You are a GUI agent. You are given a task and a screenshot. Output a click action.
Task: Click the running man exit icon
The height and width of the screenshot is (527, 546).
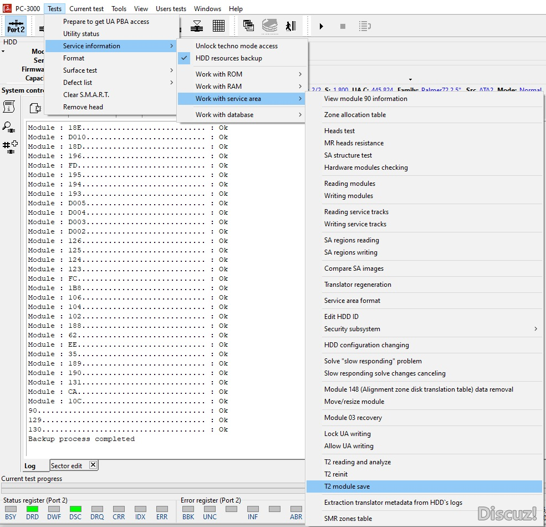[291, 26]
